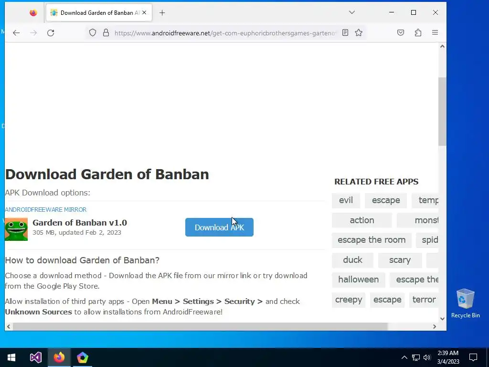Click the horizontal scrollbar left arrow
Image resolution: width=489 pixels, height=367 pixels.
(9, 326)
